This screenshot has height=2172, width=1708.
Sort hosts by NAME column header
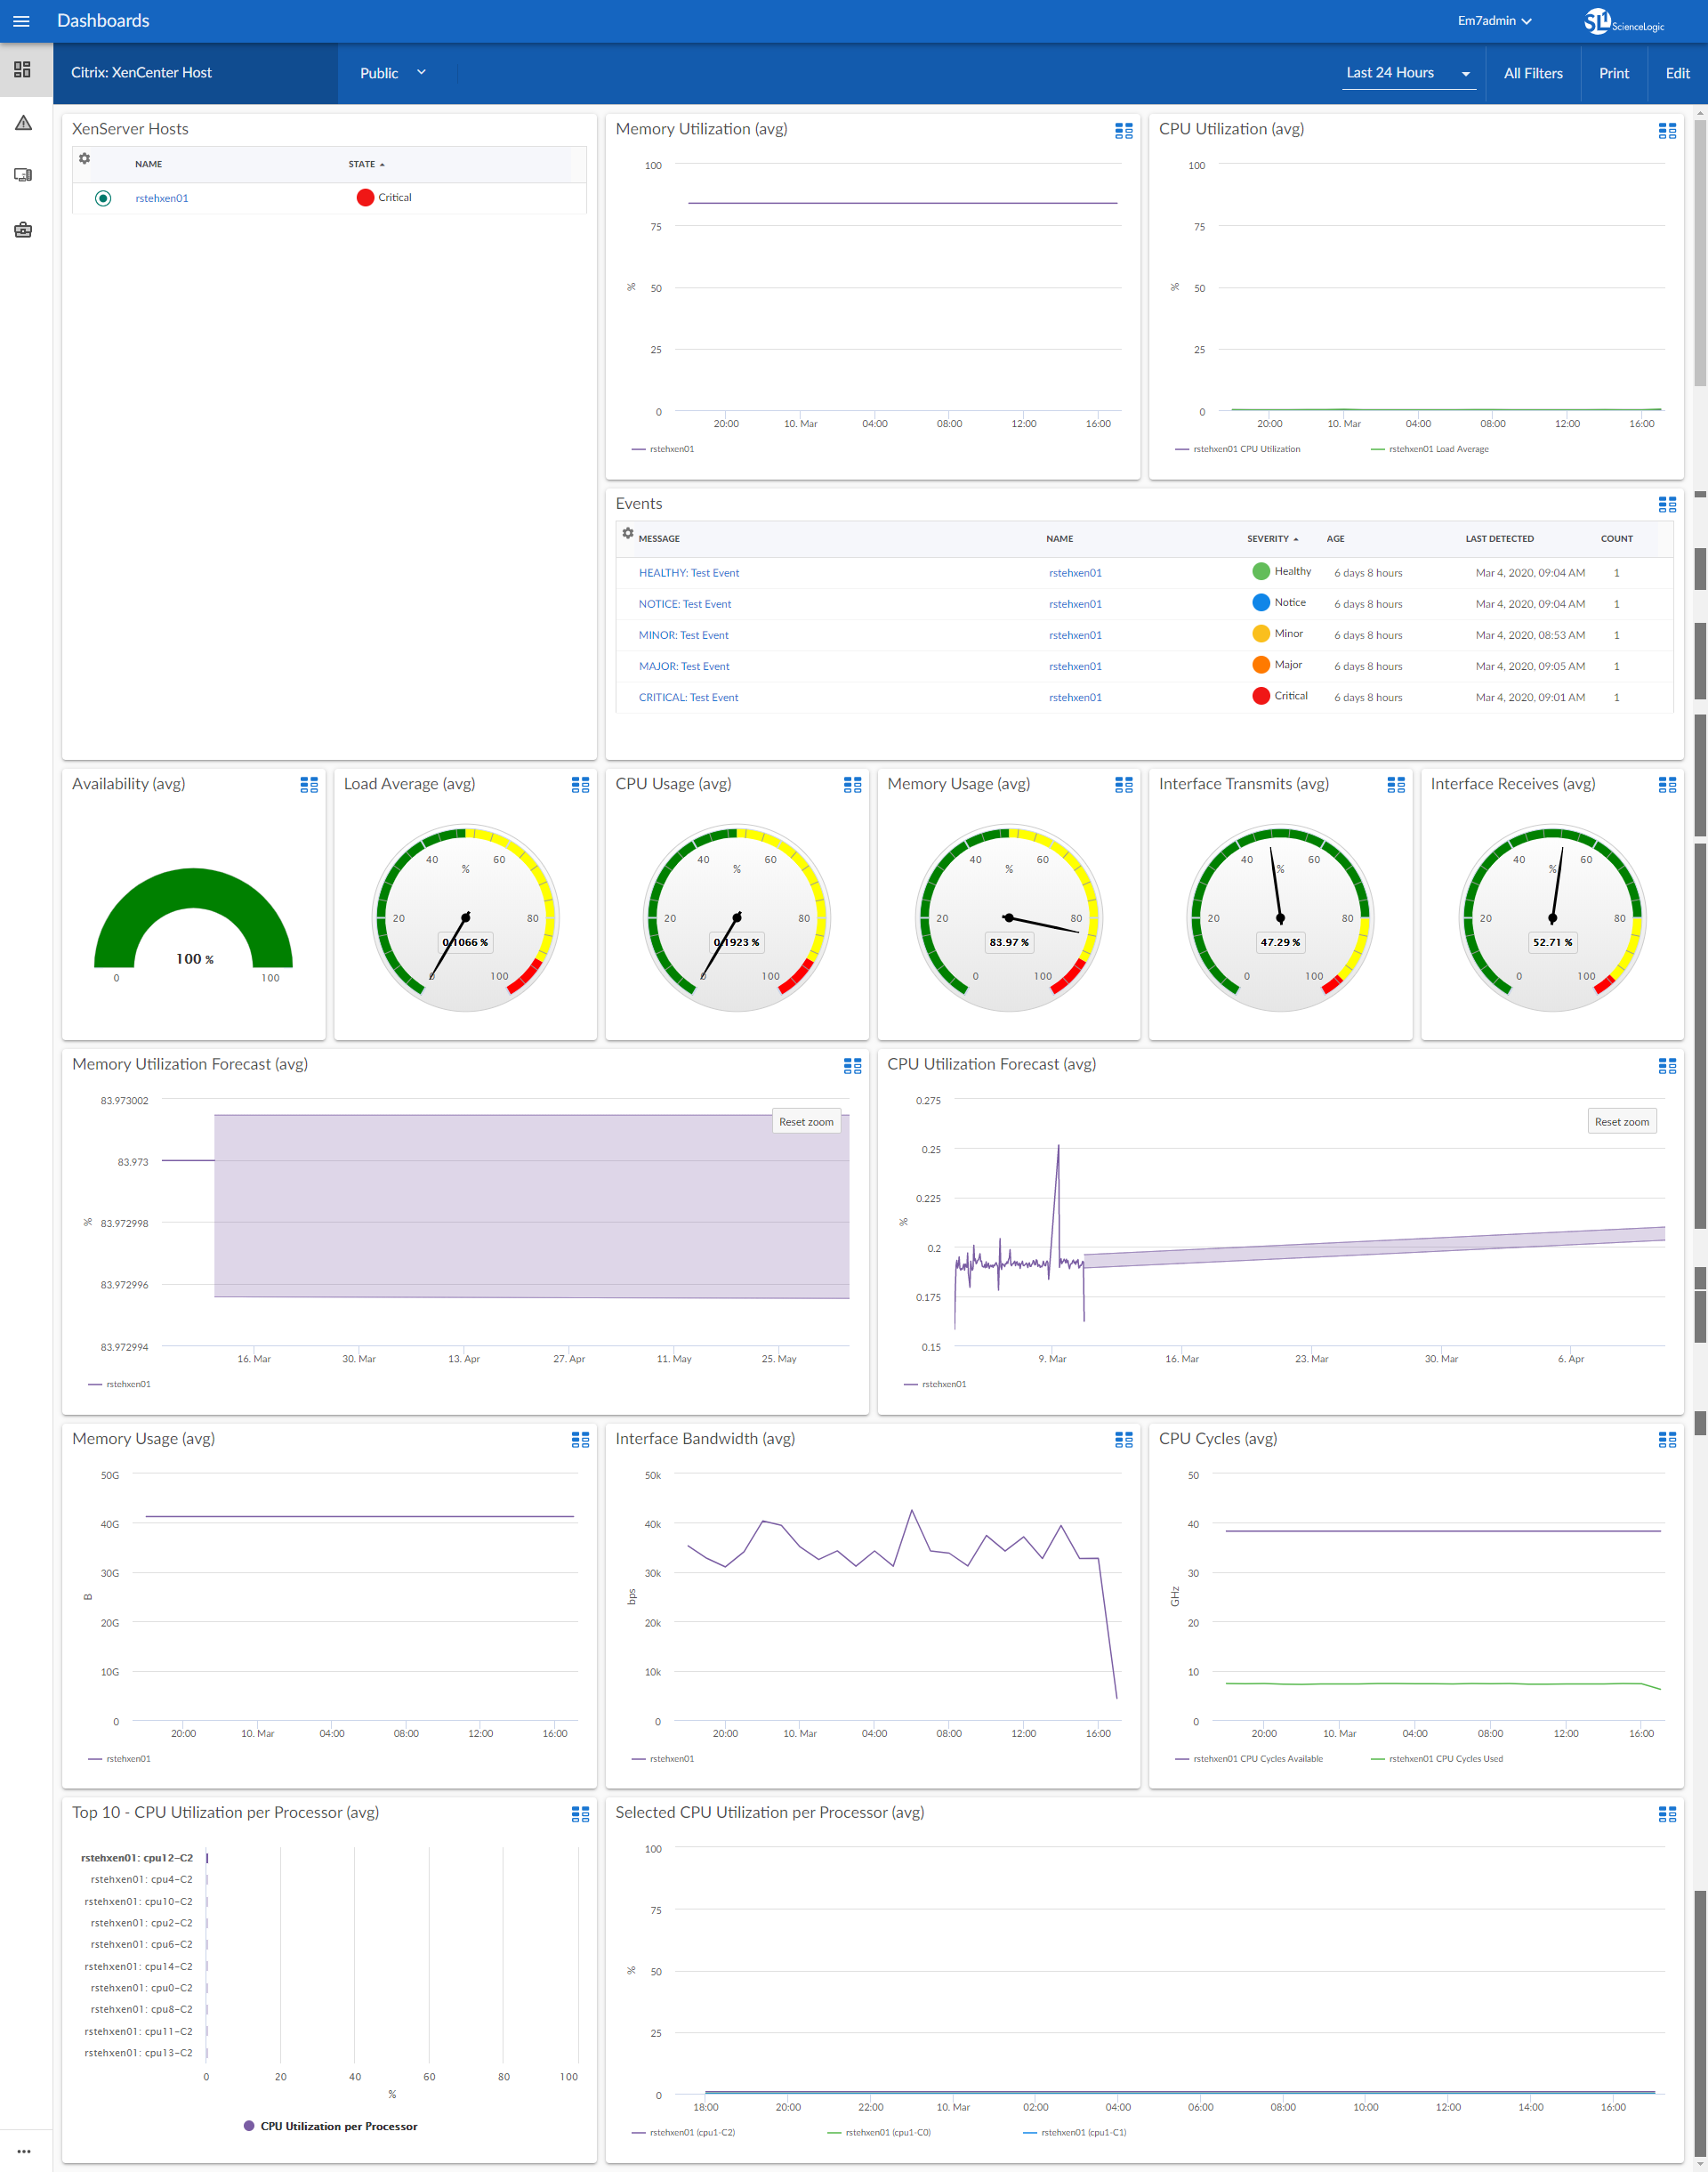point(149,164)
